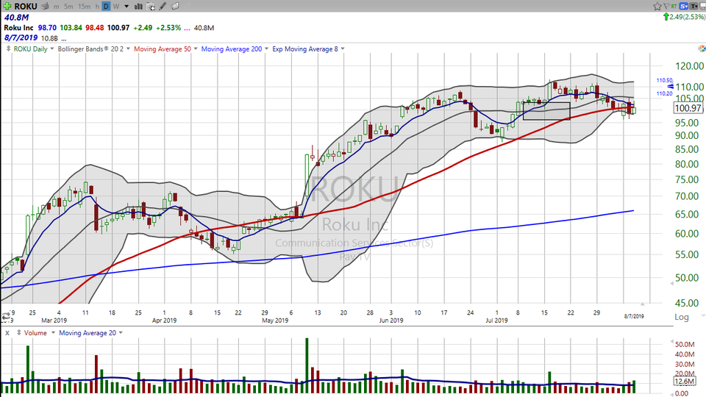This screenshot has width=706, height=397.
Task: Click the notes tag icon in toolbar
Action: 175,6
